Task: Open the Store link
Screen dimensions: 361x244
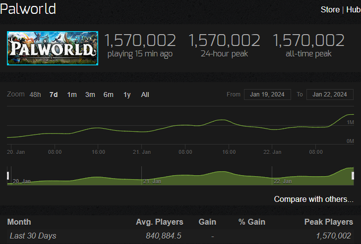Action: (330, 9)
